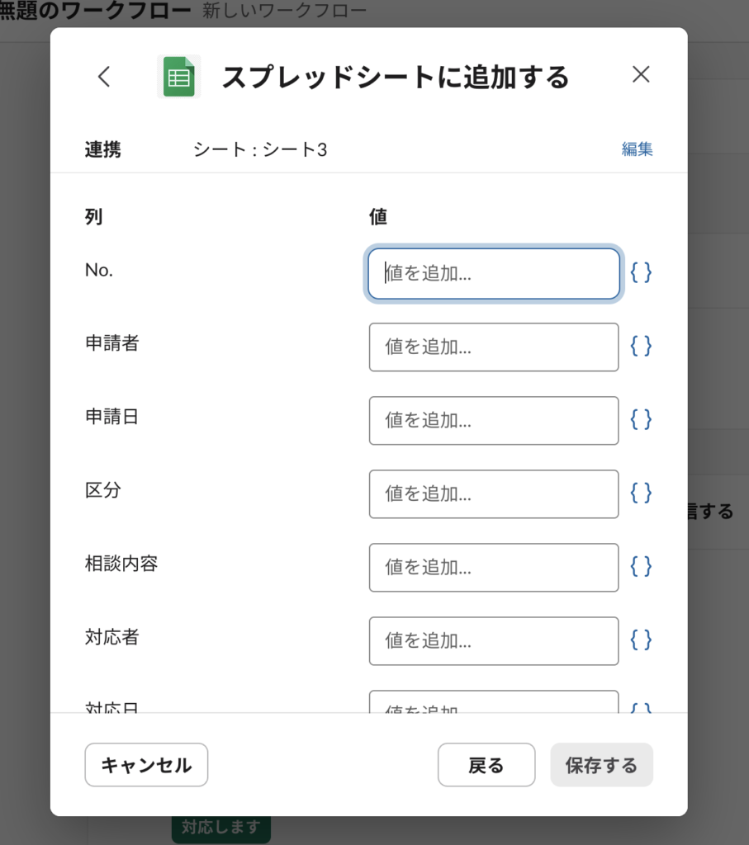This screenshot has width=749, height=845.
Task: Select the 区分 value input field
Action: pyautogui.click(x=493, y=494)
